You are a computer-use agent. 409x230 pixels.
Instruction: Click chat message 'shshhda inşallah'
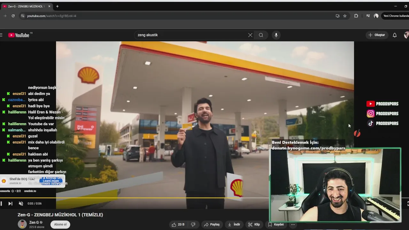click(42, 130)
